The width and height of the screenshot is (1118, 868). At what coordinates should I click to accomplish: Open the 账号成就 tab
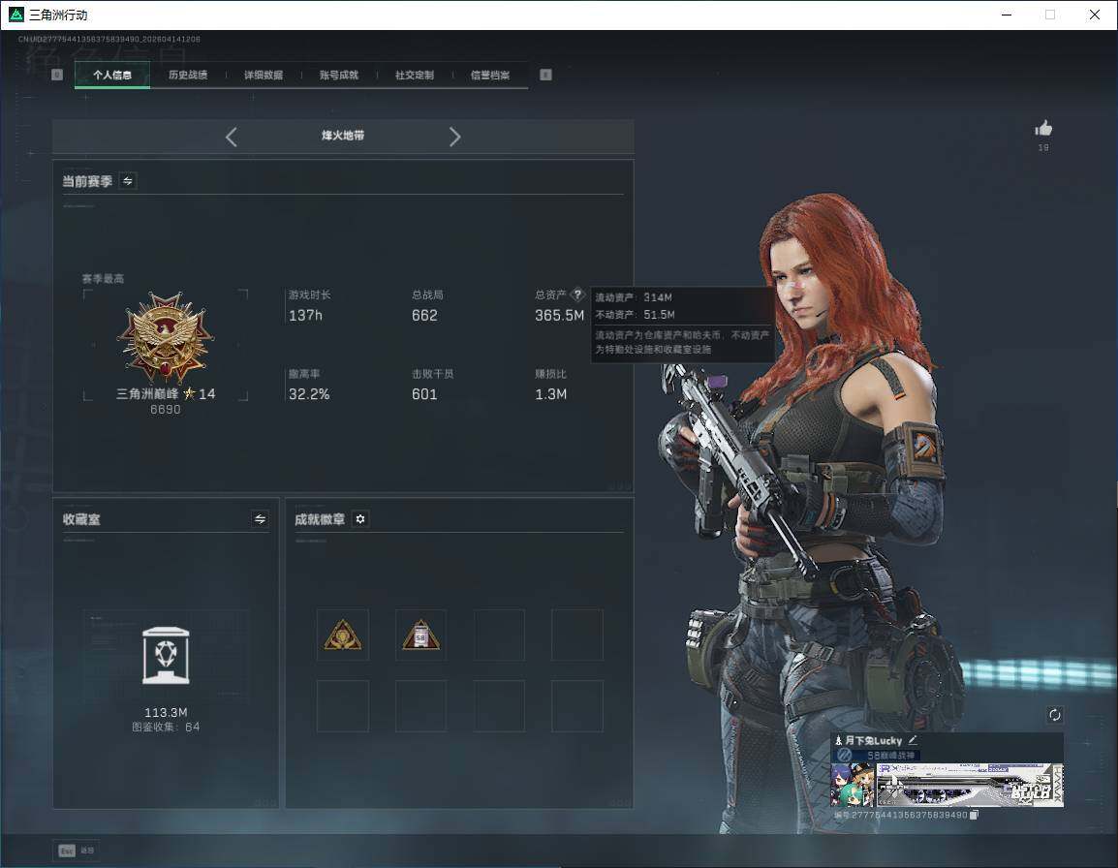[339, 75]
